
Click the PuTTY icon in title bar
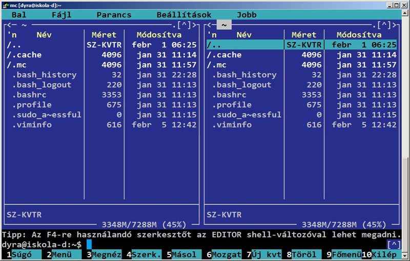point(5,5)
